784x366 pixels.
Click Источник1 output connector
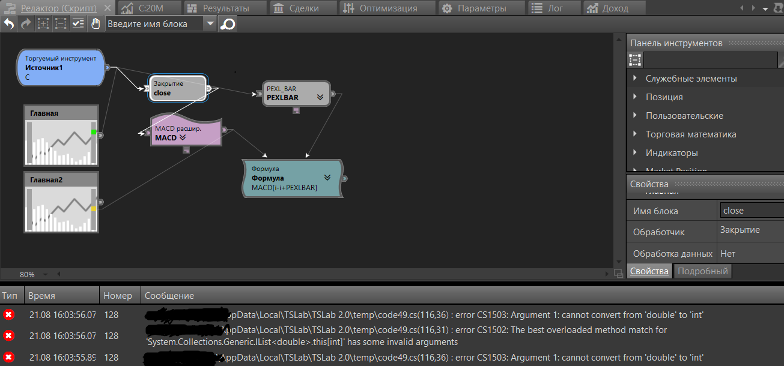pos(108,68)
